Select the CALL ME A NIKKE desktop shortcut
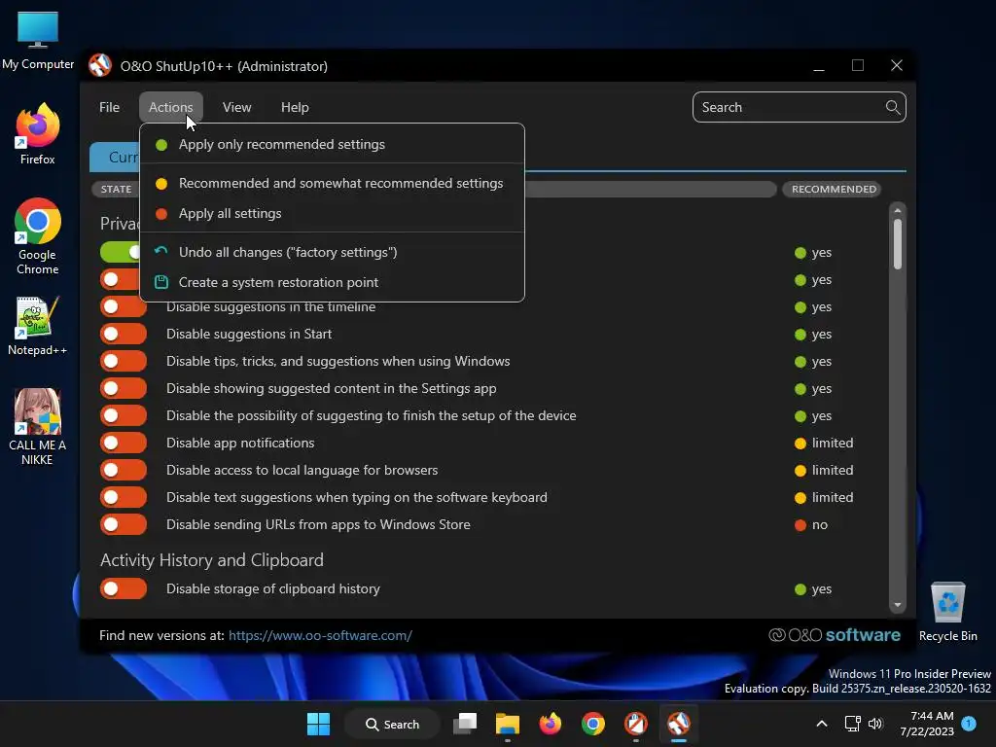 38,427
